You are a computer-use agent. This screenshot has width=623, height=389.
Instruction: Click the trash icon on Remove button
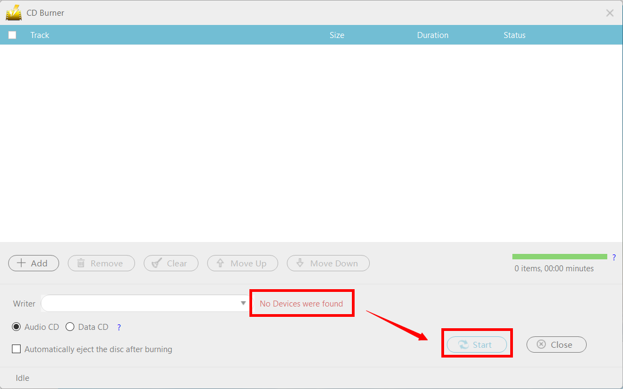[81, 263]
